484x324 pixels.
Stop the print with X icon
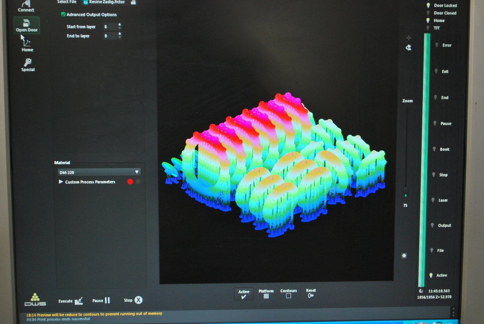point(138,300)
